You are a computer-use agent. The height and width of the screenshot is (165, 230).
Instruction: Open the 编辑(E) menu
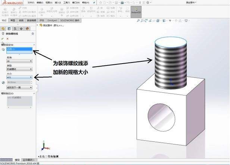coord(40,3)
